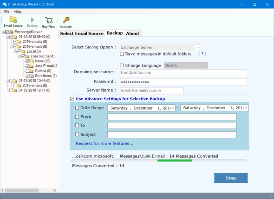Enable the Change Language checkbox
The width and height of the screenshot is (274, 199).
[x=122, y=66]
